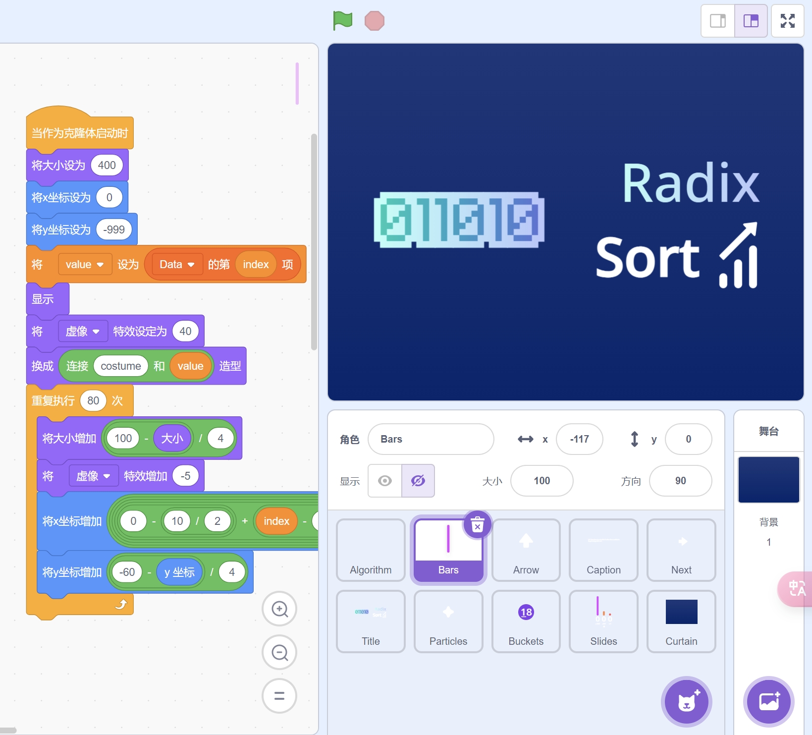Zoom out of the code workspace
This screenshot has width=812, height=735.
(x=279, y=652)
